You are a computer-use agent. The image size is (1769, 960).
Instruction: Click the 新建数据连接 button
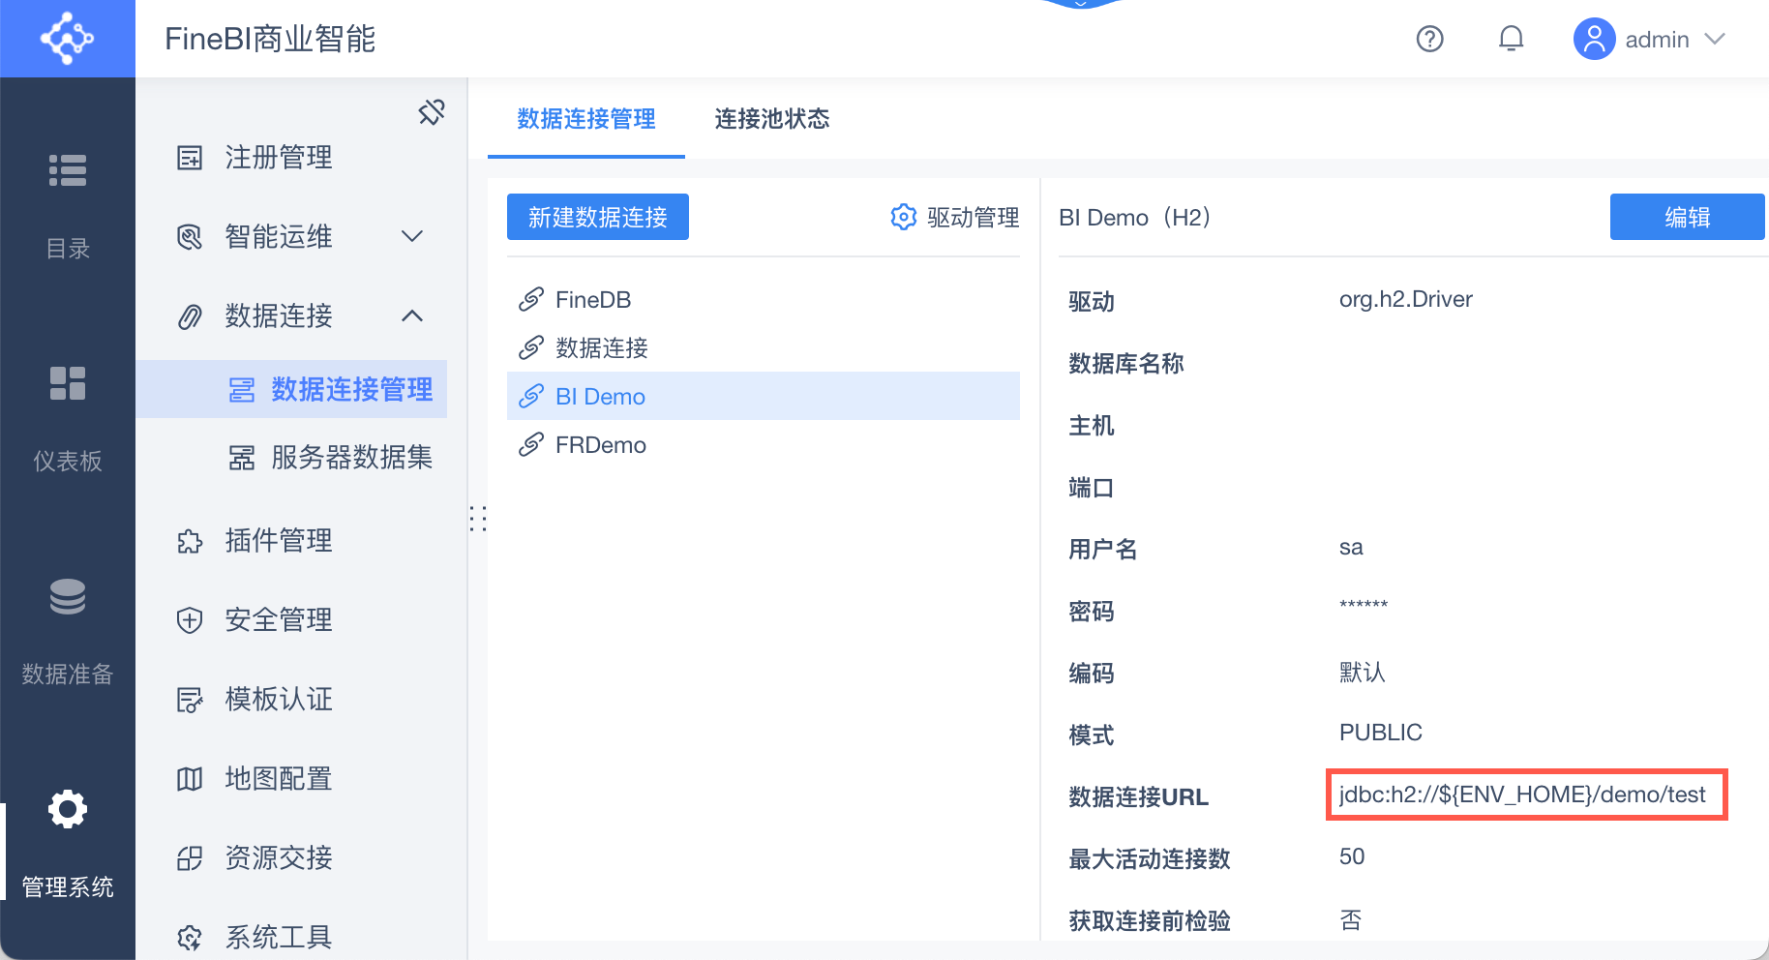597,217
